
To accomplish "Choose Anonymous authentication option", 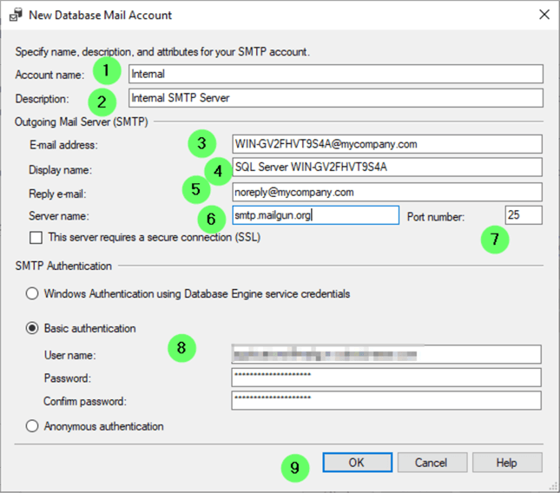I will [x=32, y=426].
